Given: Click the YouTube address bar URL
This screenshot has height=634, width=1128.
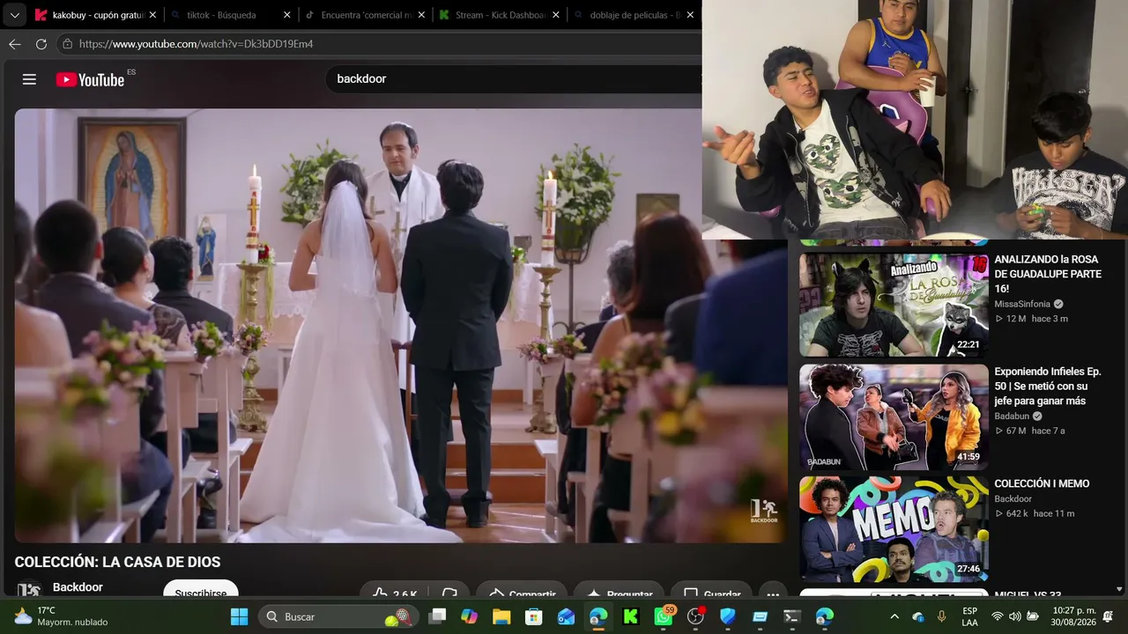Looking at the screenshot, I should pos(196,44).
